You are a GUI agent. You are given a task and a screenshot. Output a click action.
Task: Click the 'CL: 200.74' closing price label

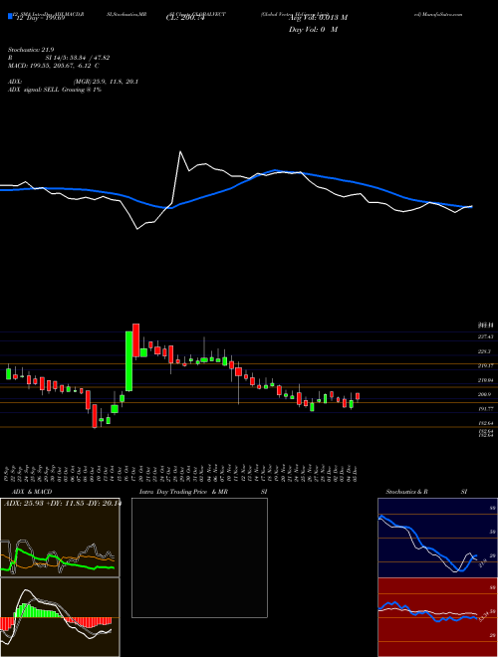pyautogui.click(x=185, y=19)
